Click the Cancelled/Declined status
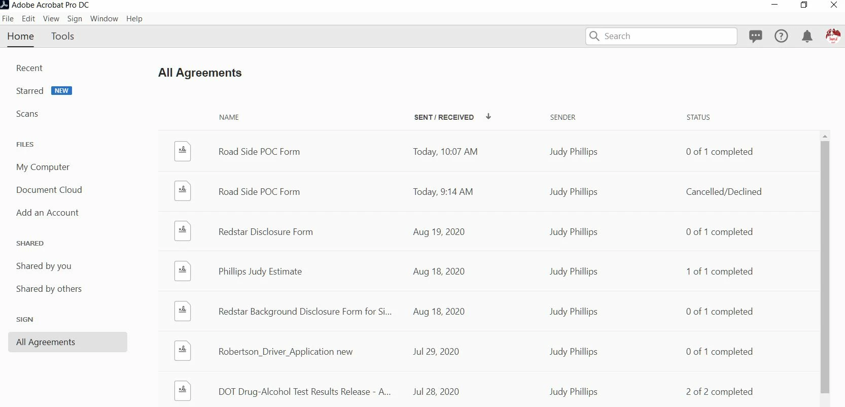Screen dimensions: 845x407 724,192
